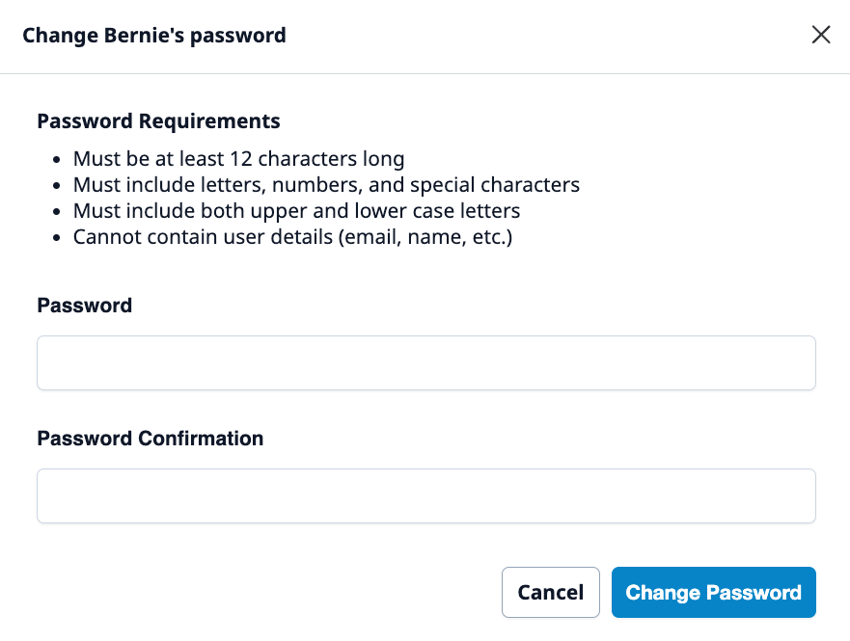Dismiss the dialog using Cancel
Screen dimensions: 850x641
(x=550, y=592)
